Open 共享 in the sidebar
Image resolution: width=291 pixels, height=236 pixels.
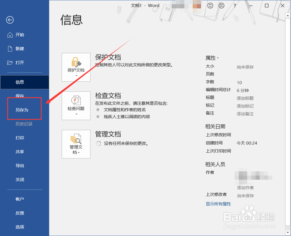coord(20,152)
